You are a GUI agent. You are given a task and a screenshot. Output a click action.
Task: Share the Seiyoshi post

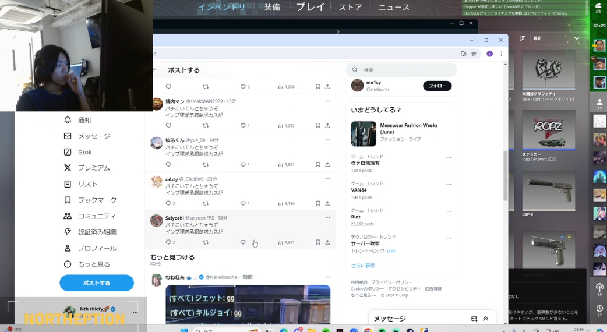coord(327,242)
